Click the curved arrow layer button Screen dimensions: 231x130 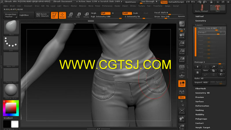213,67
